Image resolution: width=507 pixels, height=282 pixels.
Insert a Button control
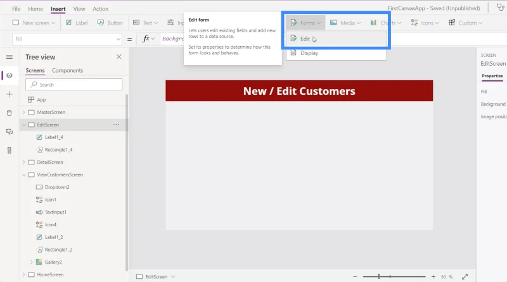tap(110, 23)
